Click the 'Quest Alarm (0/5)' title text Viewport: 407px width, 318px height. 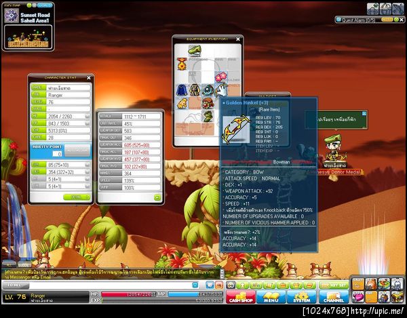358,20
